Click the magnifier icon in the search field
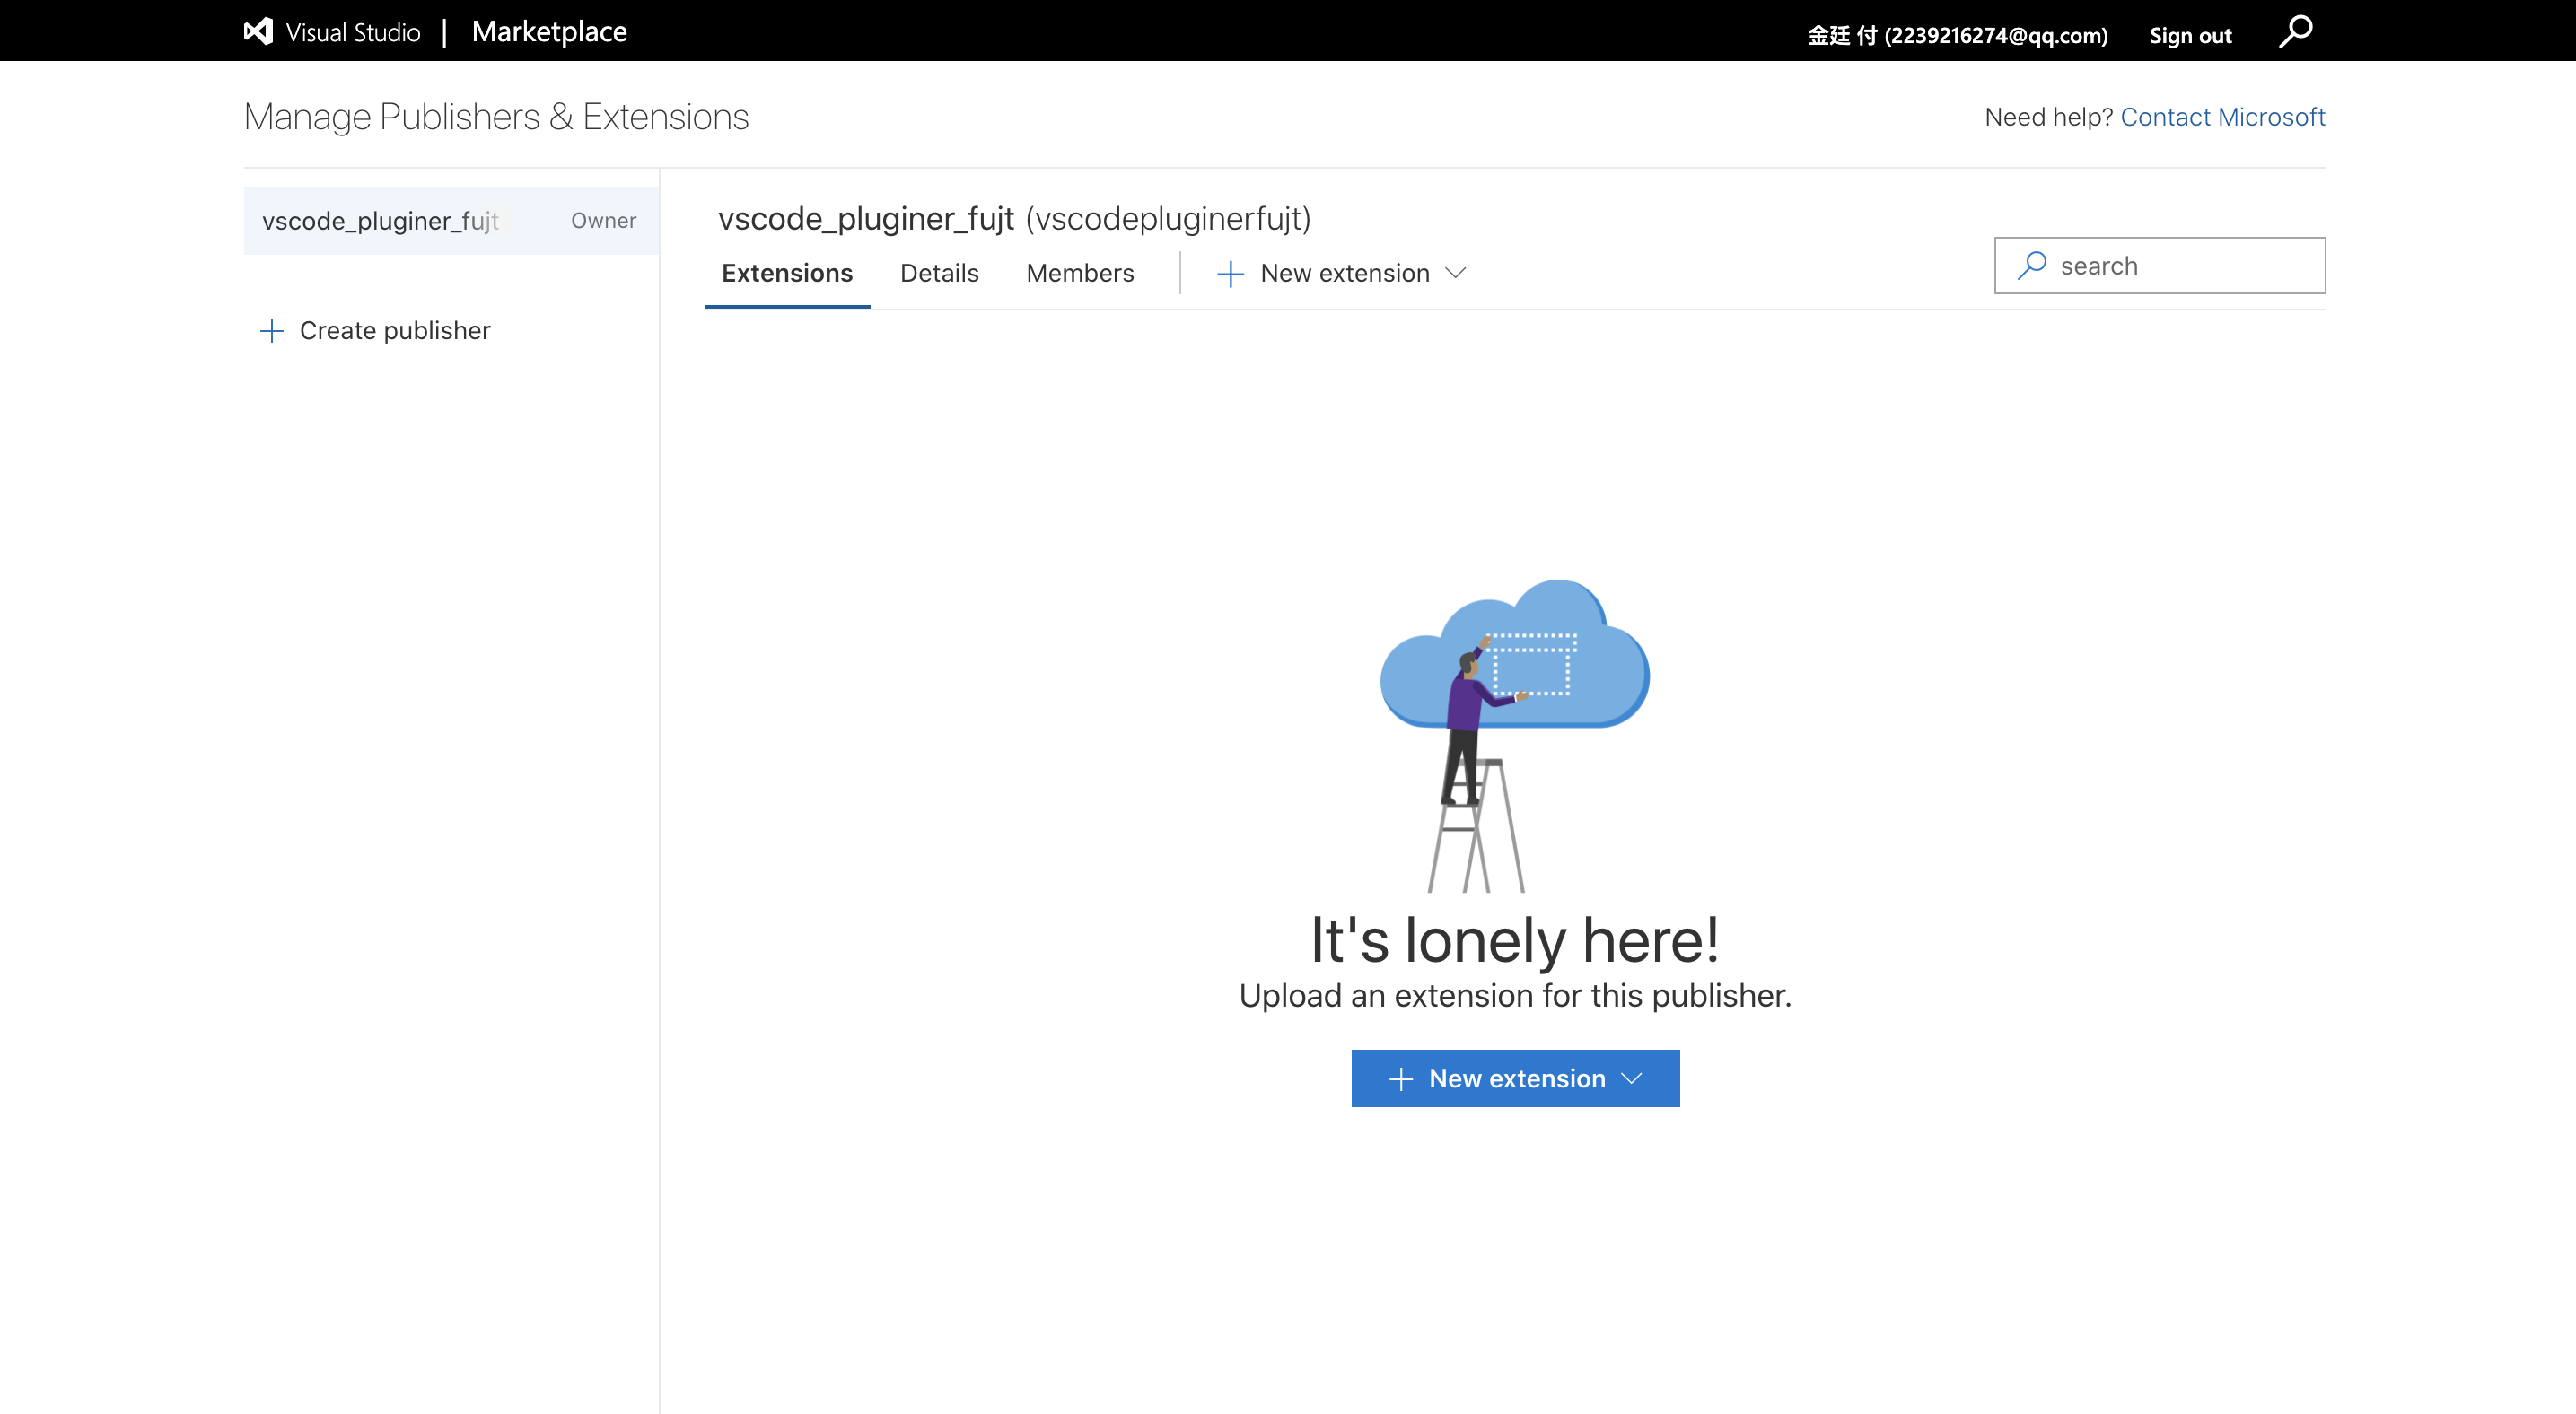 click(2032, 265)
